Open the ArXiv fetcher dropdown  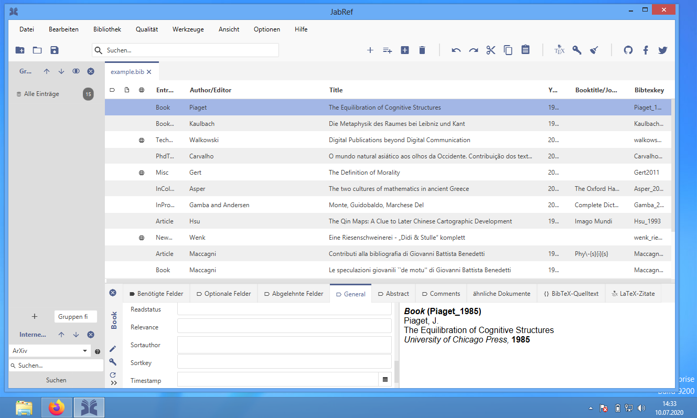point(85,351)
